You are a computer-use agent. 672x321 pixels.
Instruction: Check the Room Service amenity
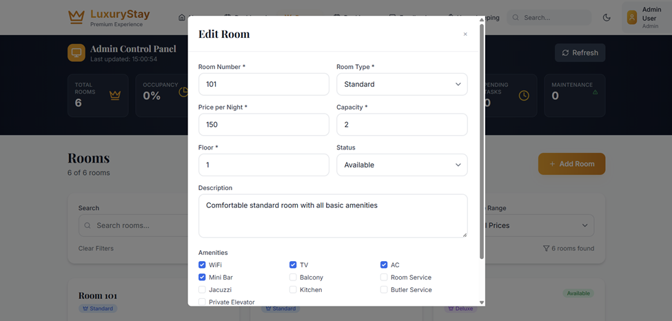(384, 278)
